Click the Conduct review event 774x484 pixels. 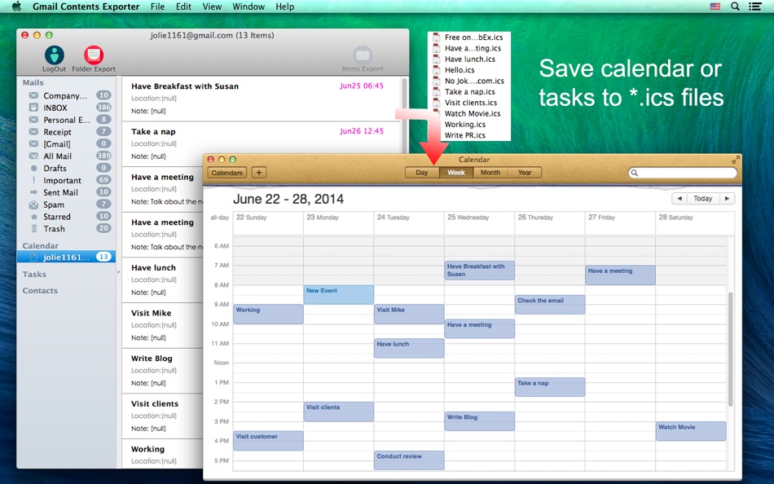coord(409,460)
